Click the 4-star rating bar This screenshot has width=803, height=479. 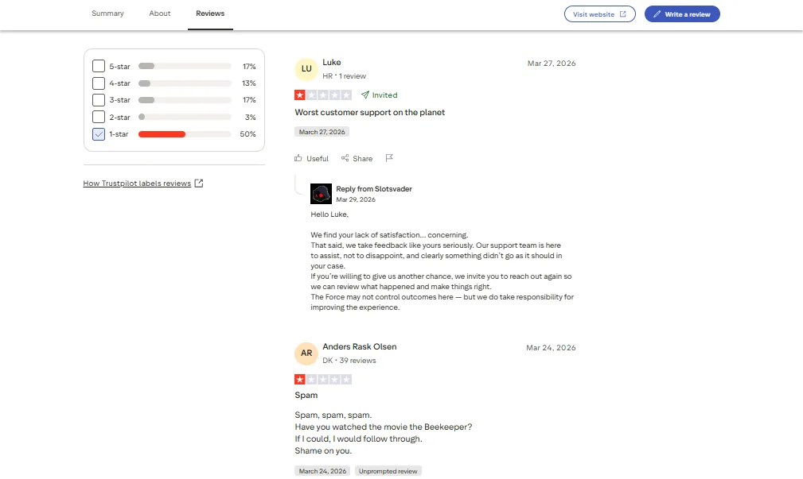tap(185, 83)
